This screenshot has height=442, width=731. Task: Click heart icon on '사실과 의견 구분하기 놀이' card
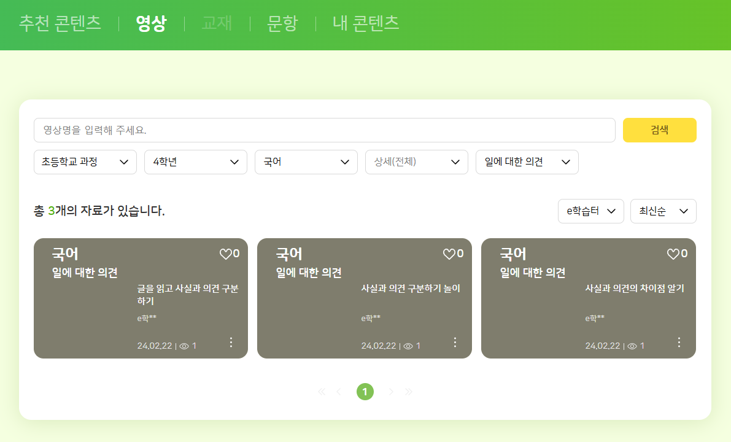click(449, 254)
